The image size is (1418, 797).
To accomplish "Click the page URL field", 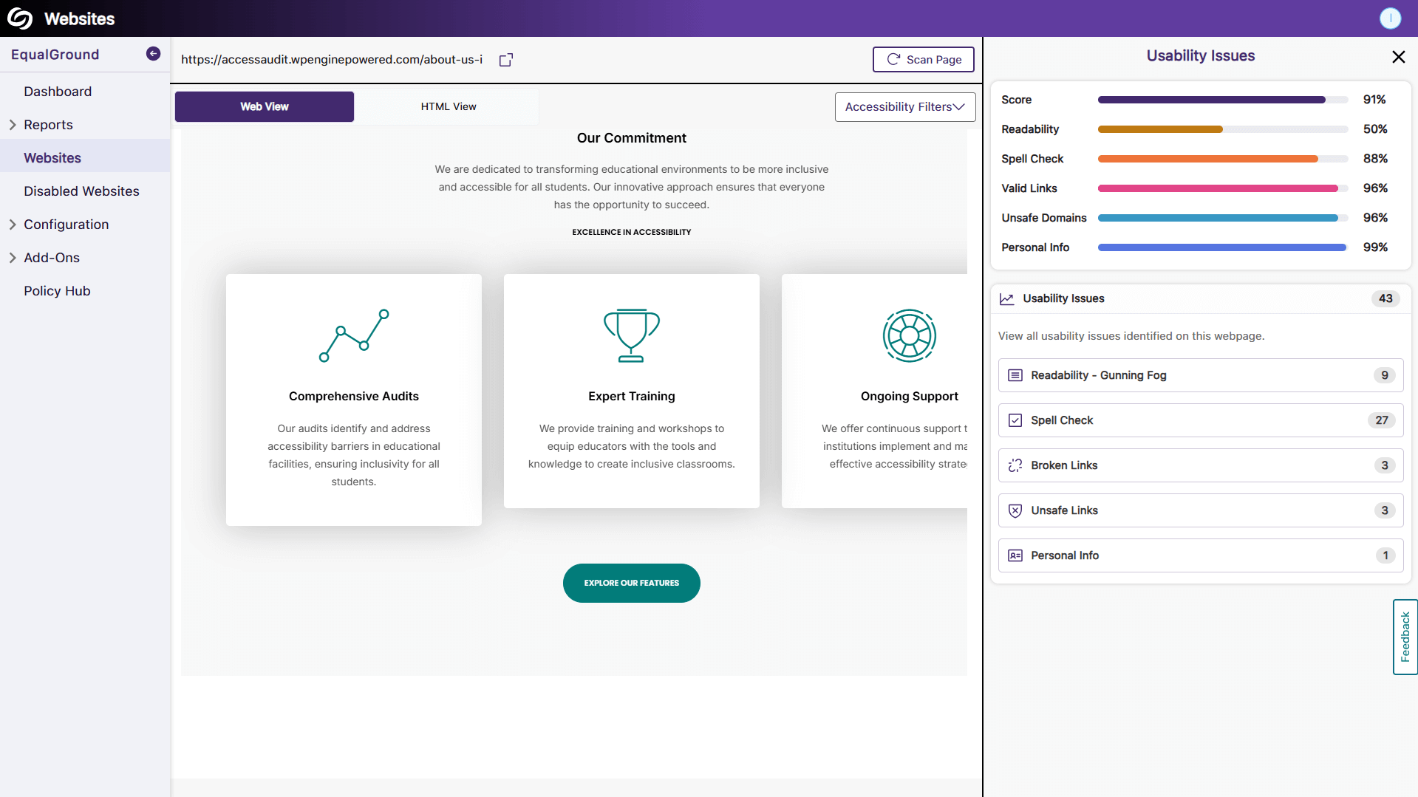I will pyautogui.click(x=332, y=60).
